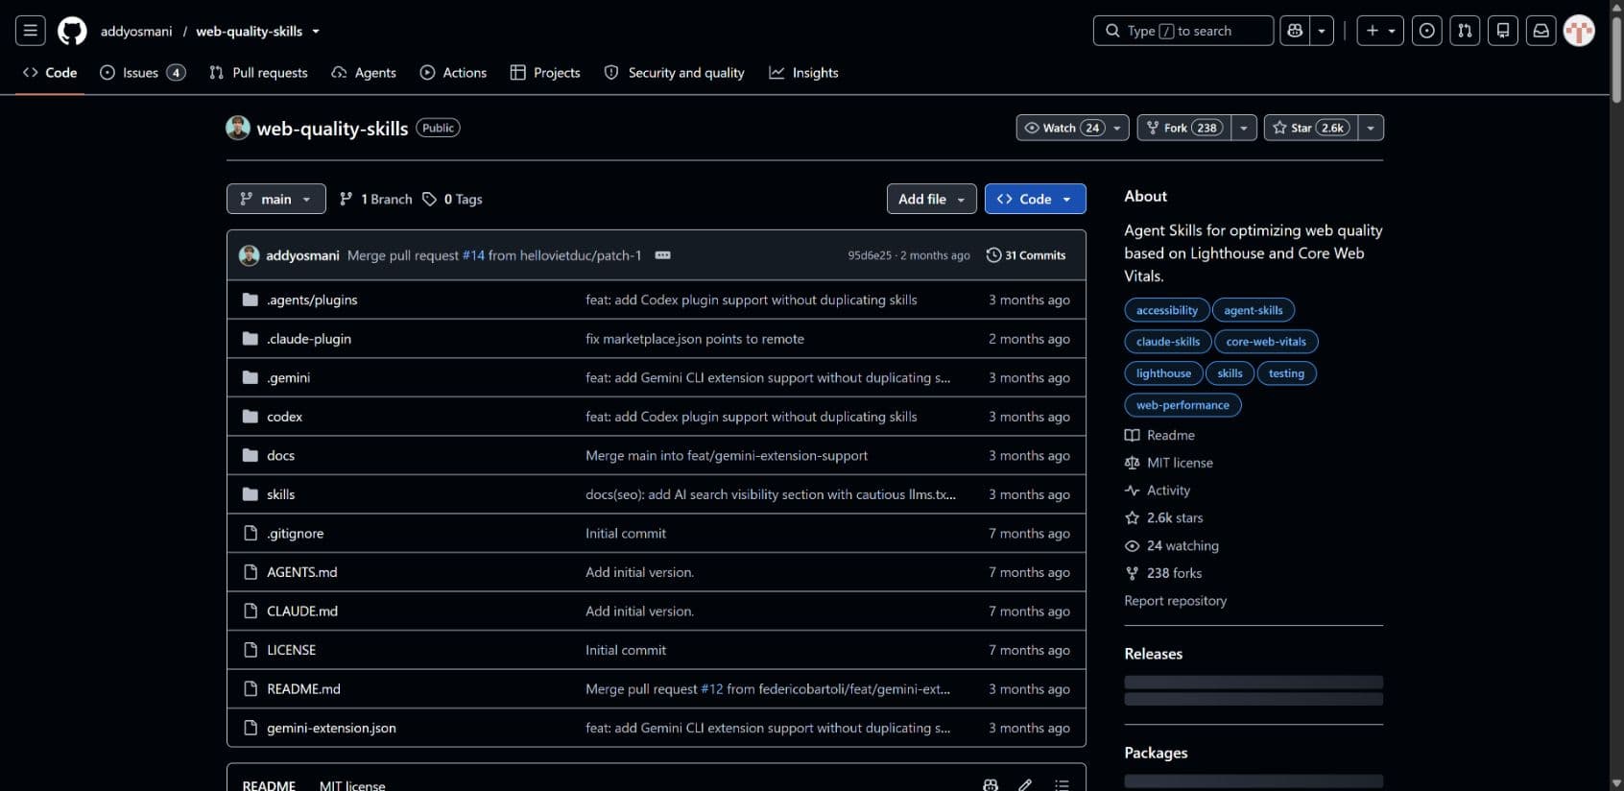This screenshot has height=791, width=1624.
Task: Switch to the Pull requests tab
Action: tap(258, 72)
